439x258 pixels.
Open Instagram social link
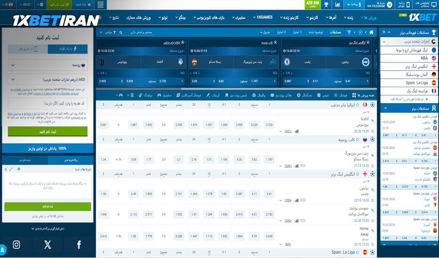(17, 245)
